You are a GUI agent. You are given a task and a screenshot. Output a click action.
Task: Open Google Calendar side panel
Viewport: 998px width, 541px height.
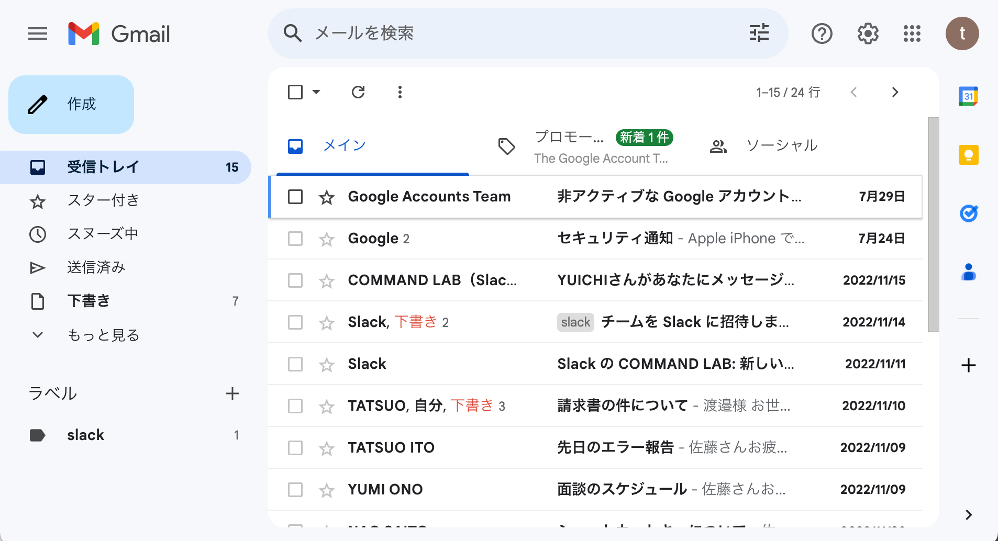pyautogui.click(x=969, y=96)
